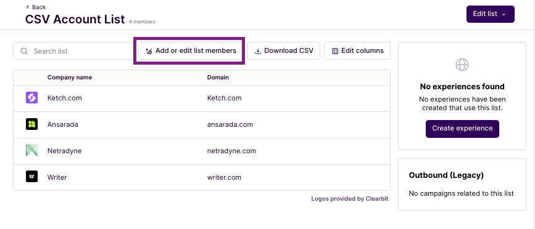This screenshot has height=229, width=535.
Task: Download the list as CSV
Action: coord(283,50)
